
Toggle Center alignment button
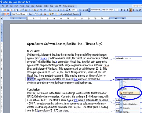(x=134, y=10)
